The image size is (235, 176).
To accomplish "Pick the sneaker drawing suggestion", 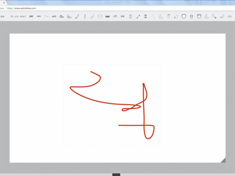I will [x=61, y=16].
